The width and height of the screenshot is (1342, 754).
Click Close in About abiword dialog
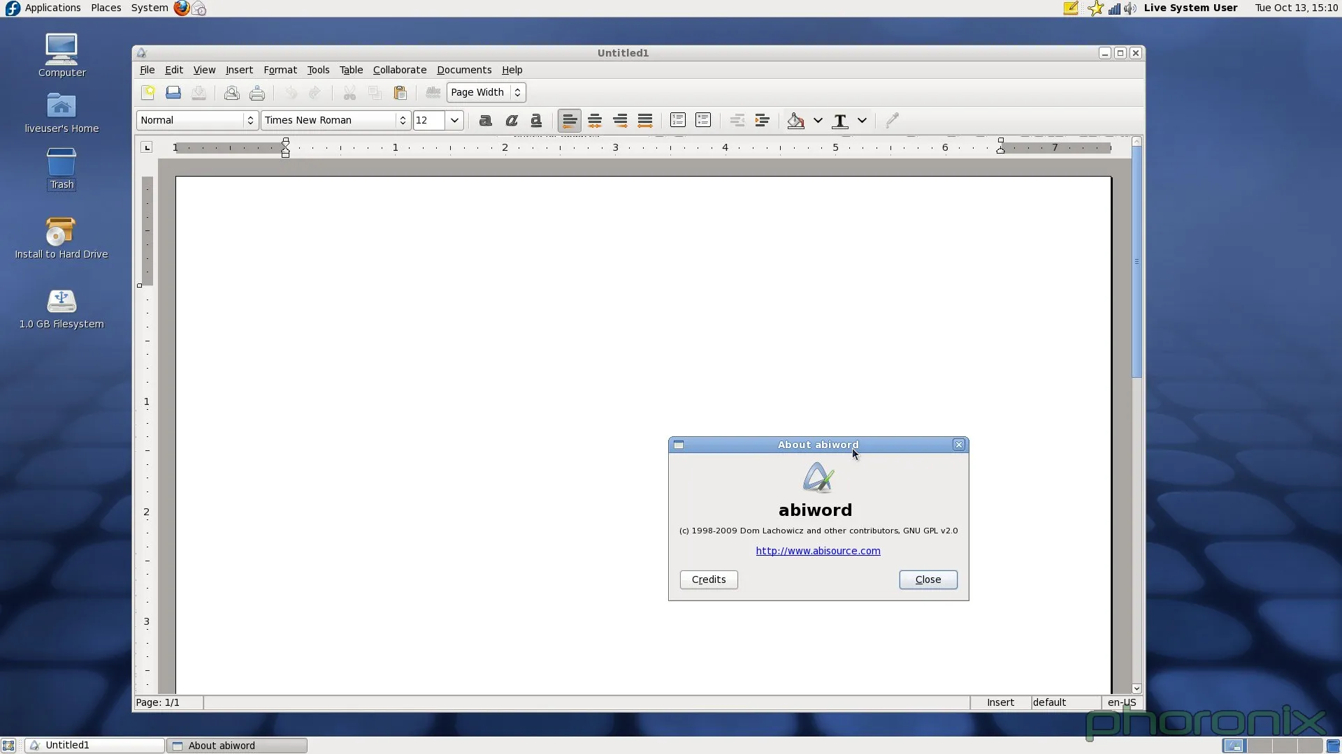[928, 579]
